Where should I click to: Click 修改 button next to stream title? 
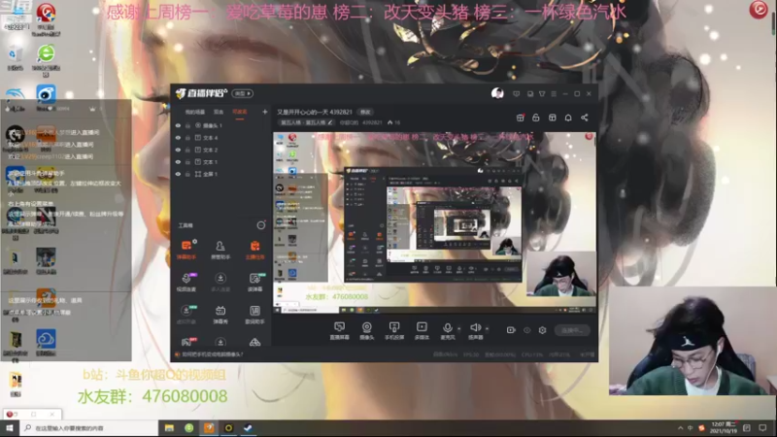pos(365,112)
